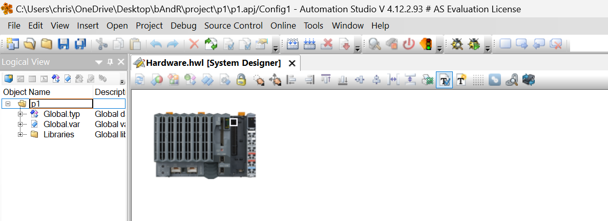
Task: Click the Align Left icon in System Designer
Action: [291, 80]
